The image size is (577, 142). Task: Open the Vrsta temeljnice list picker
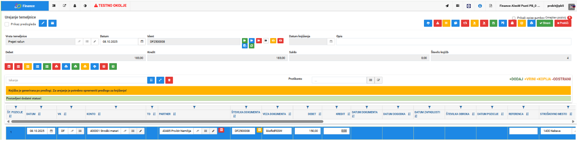[x=87, y=41]
